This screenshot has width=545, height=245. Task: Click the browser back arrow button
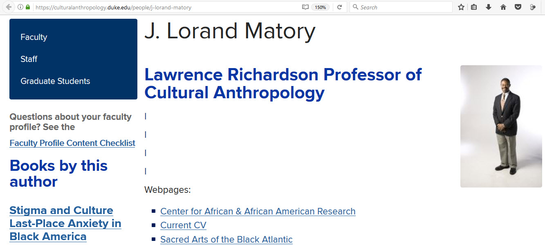[9, 7]
